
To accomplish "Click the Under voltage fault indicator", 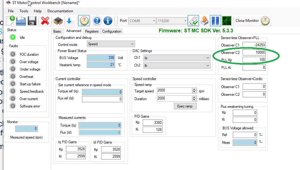I will point(13,69).
